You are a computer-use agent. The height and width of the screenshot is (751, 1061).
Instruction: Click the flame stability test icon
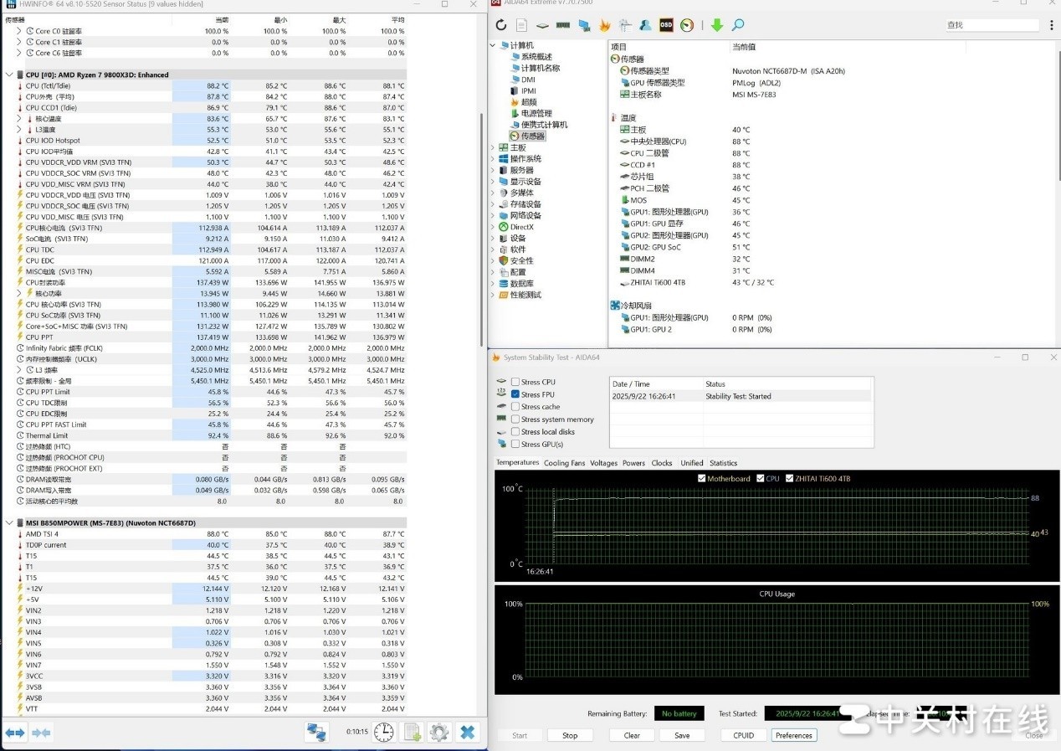(x=604, y=25)
